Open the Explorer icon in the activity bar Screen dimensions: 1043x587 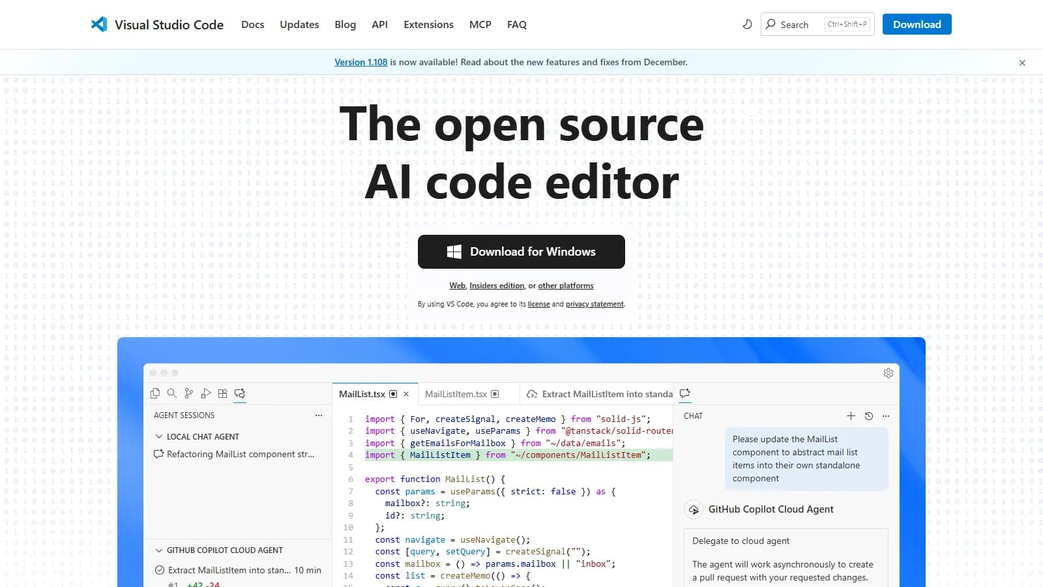point(155,393)
